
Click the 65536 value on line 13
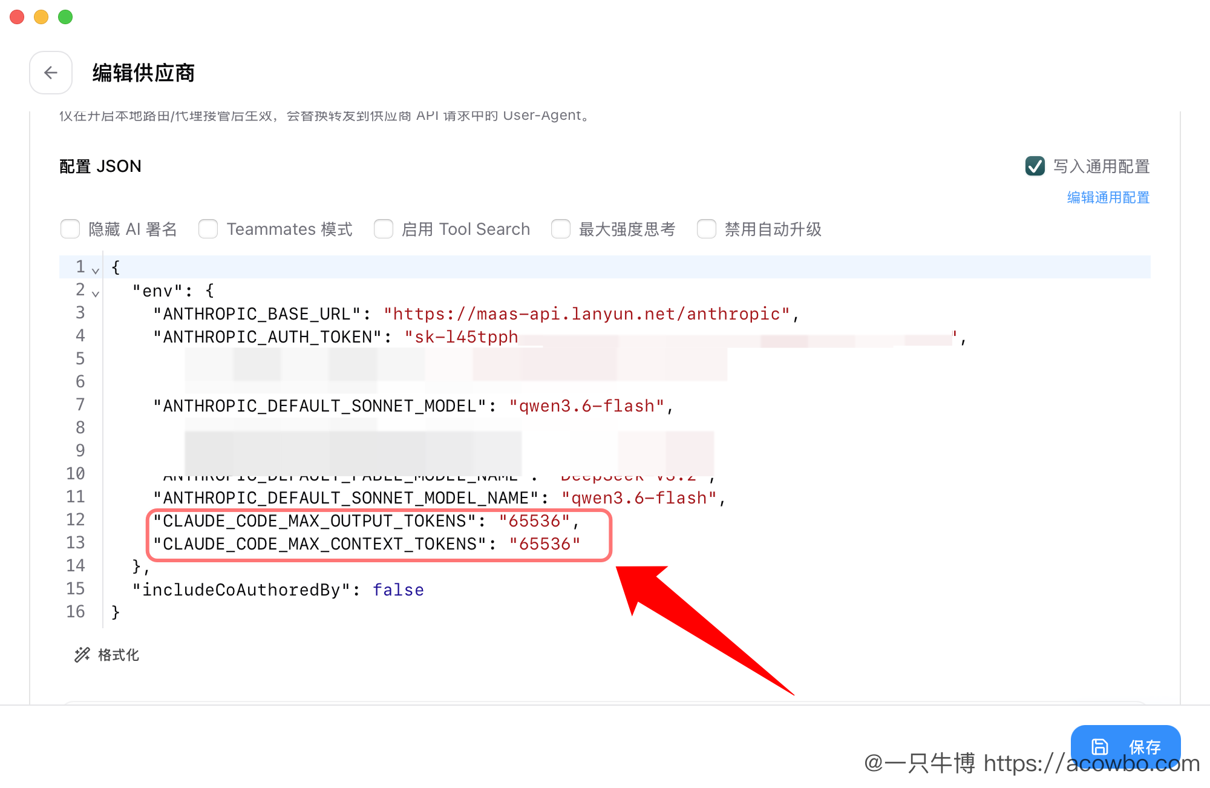click(545, 543)
